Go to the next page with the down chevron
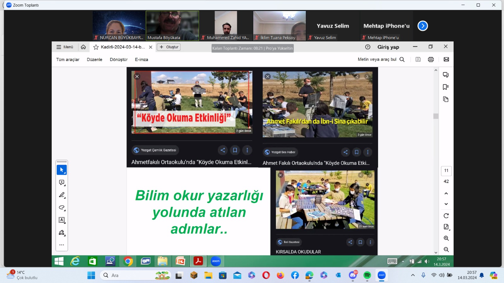Viewport: 504px width, 283px height. coord(446,204)
